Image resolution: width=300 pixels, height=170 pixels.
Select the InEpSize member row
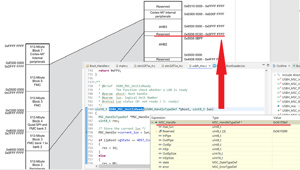[225, 158]
